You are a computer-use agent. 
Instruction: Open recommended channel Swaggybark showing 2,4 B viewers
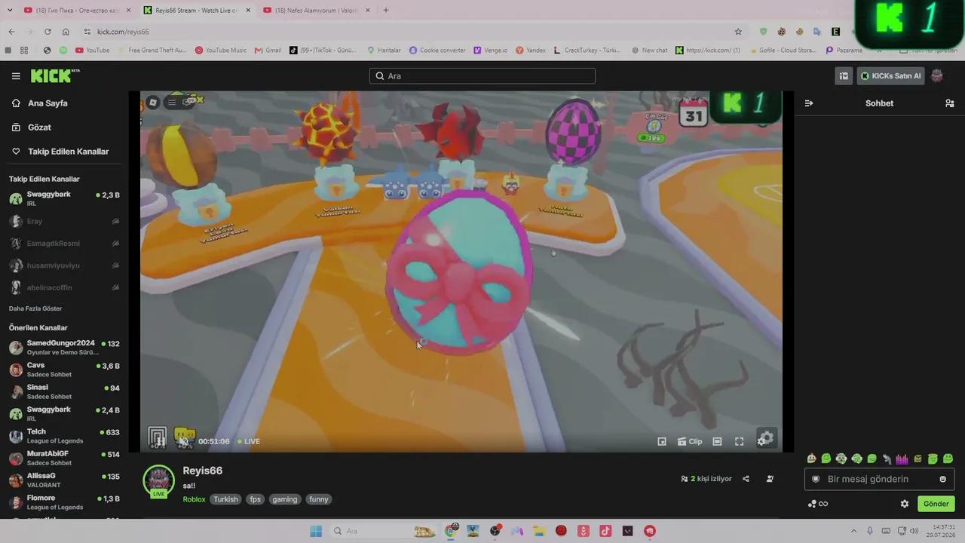click(64, 413)
